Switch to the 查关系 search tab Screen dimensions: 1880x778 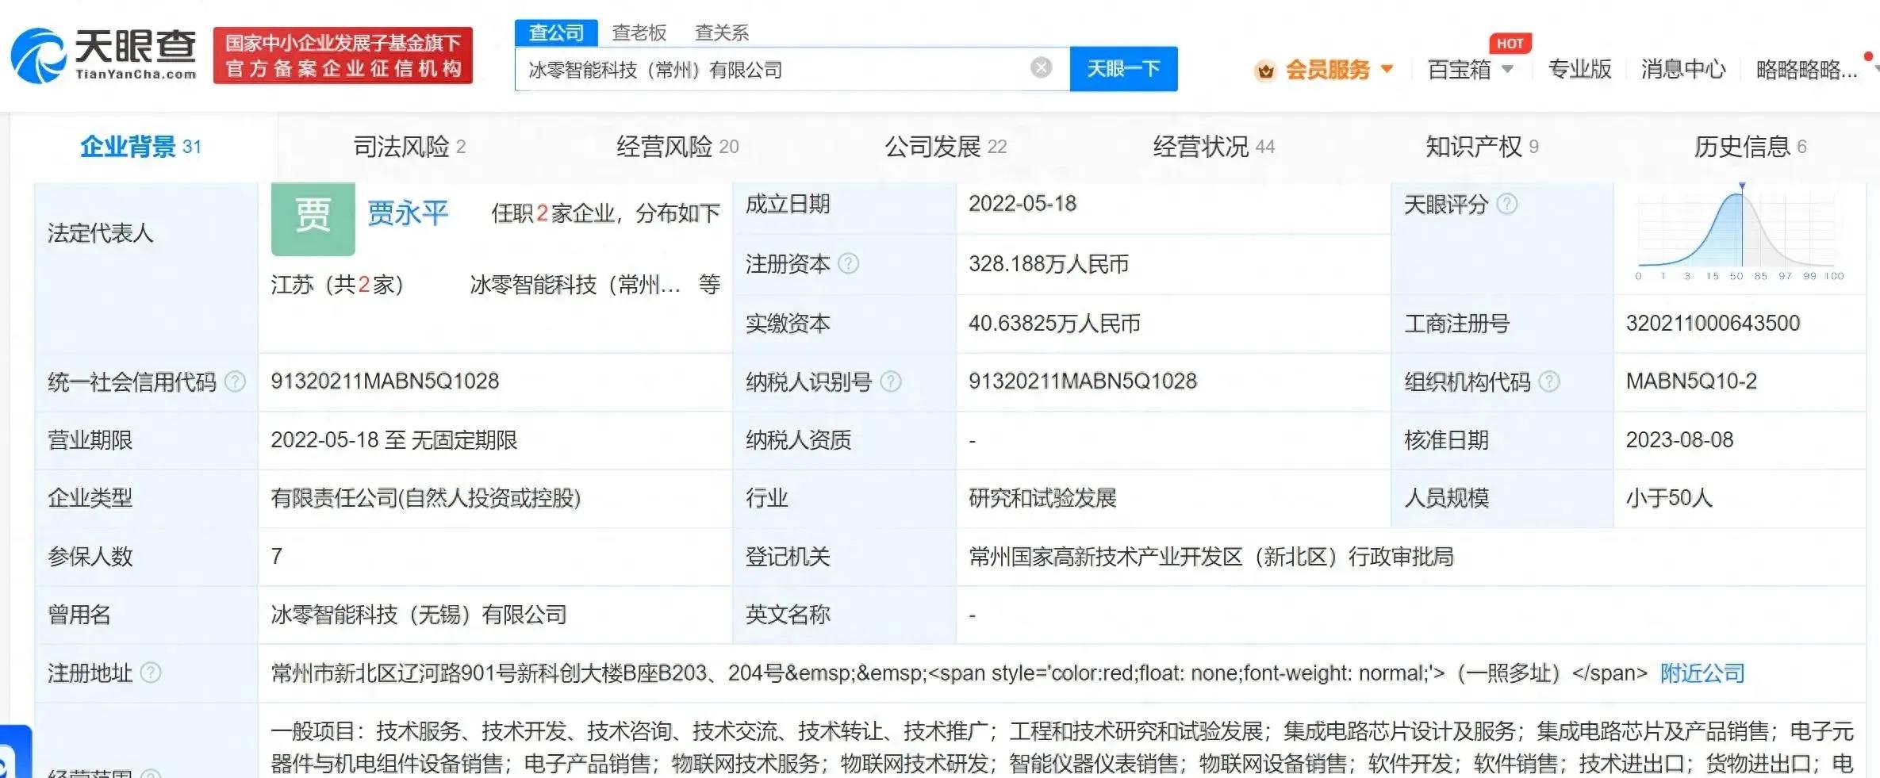tap(722, 33)
